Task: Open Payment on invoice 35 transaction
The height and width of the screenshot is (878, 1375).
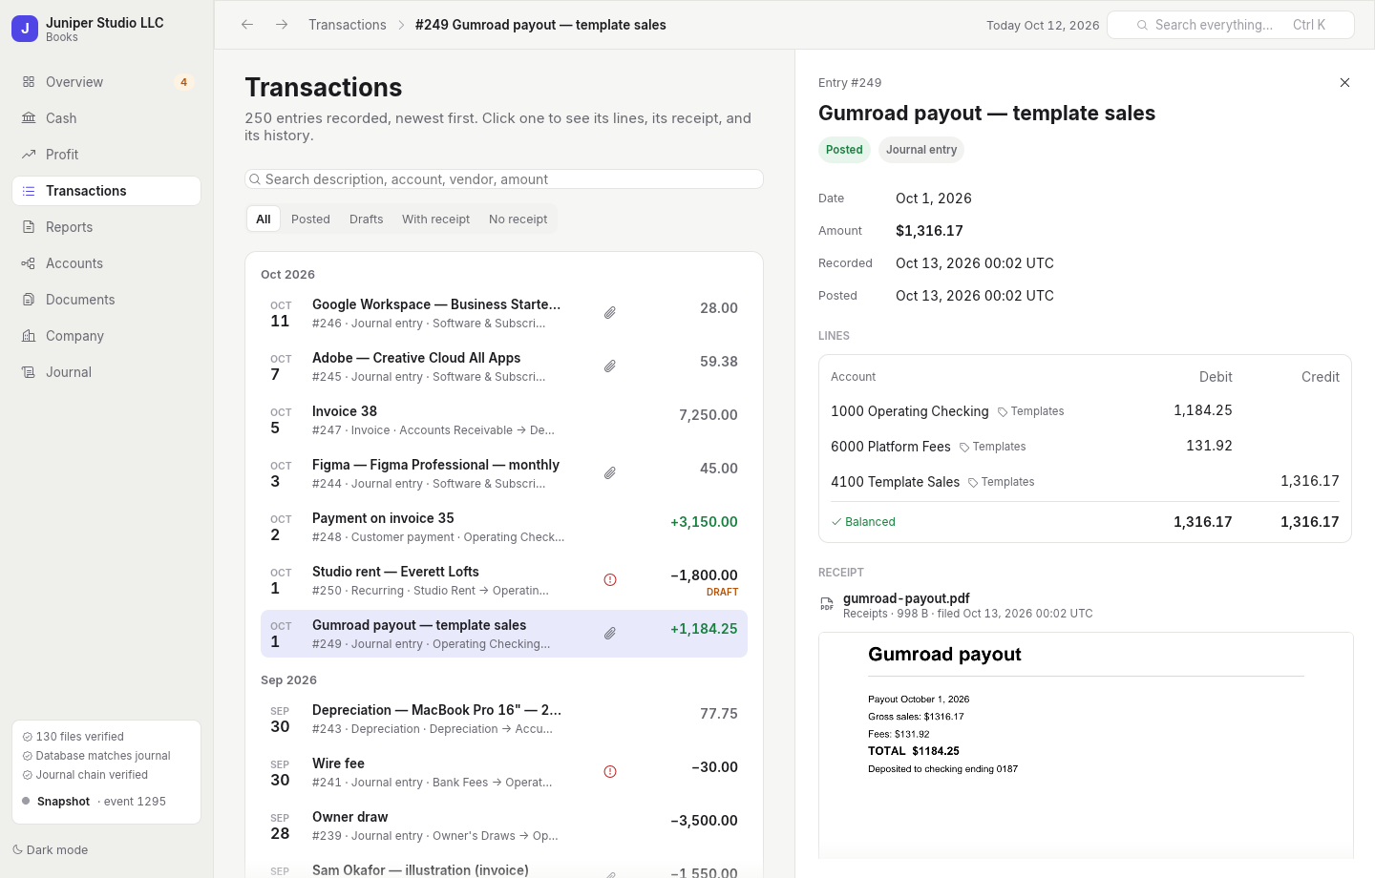Action: click(504, 527)
